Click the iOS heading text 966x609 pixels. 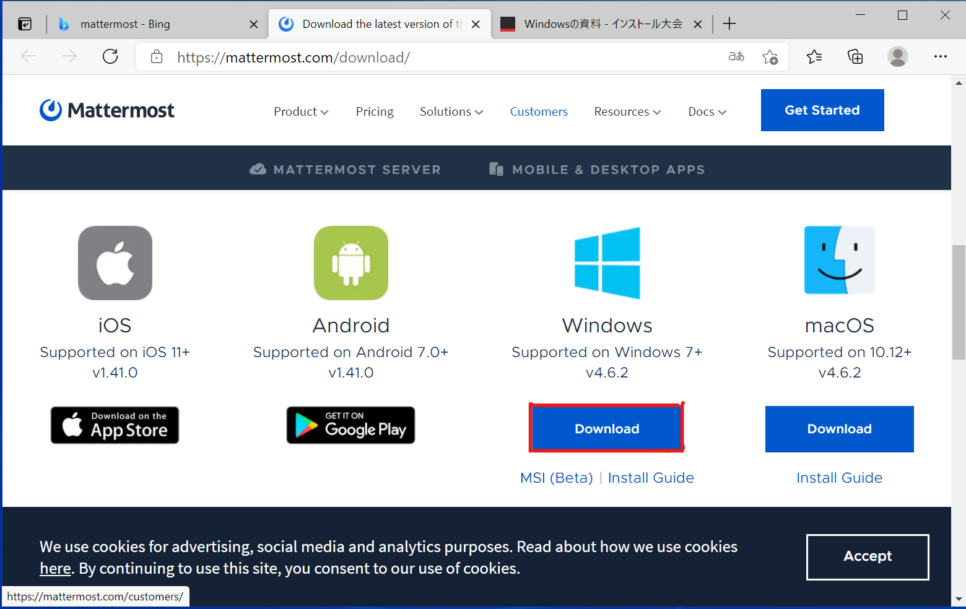(115, 326)
